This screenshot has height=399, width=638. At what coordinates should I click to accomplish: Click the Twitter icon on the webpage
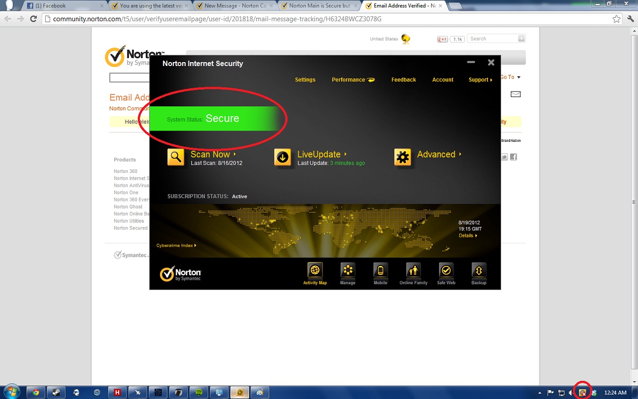[x=505, y=157]
